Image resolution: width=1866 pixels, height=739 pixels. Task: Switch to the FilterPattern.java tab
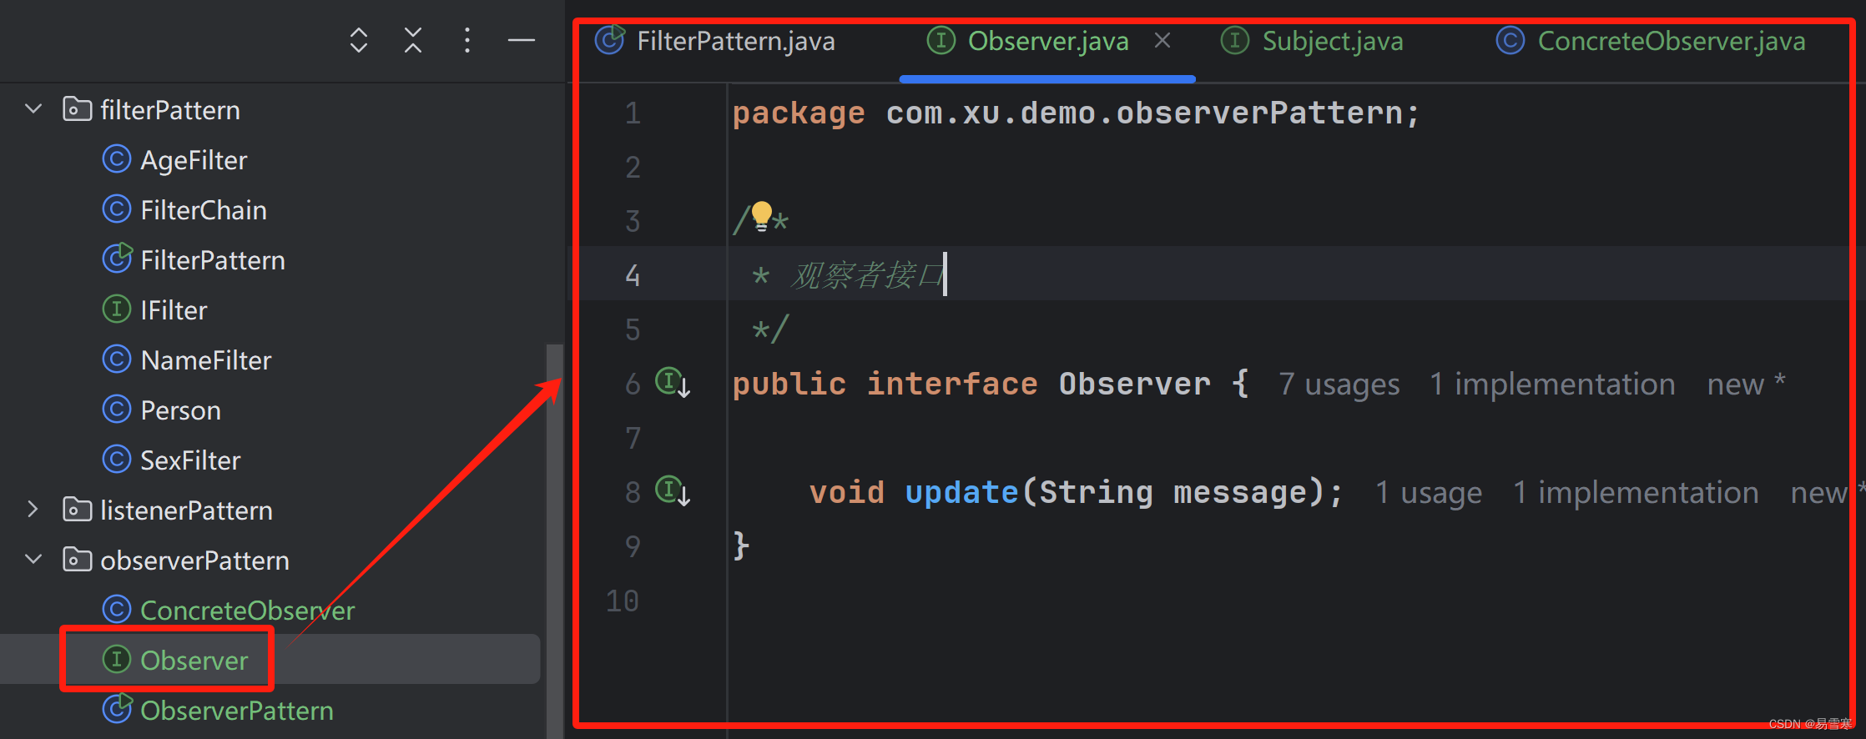[x=735, y=41]
